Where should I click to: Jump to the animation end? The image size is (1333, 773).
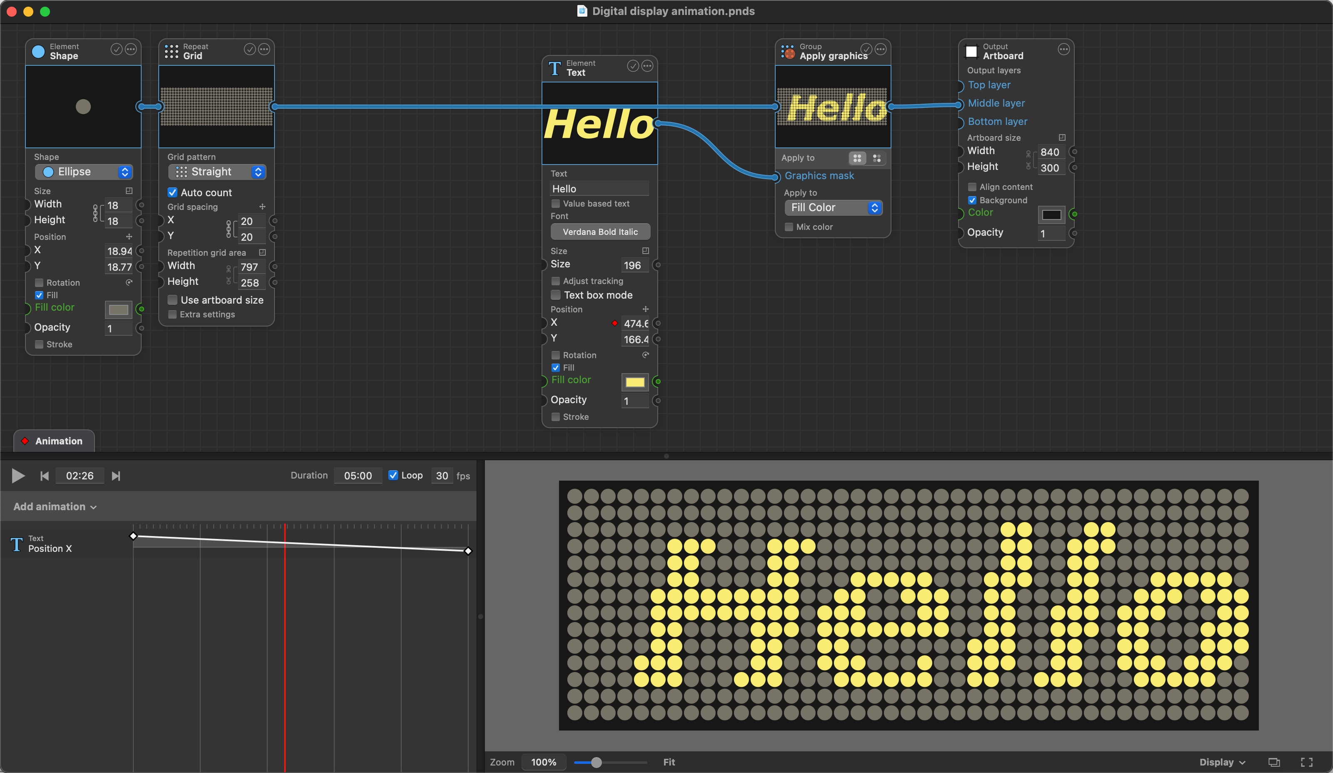(116, 476)
